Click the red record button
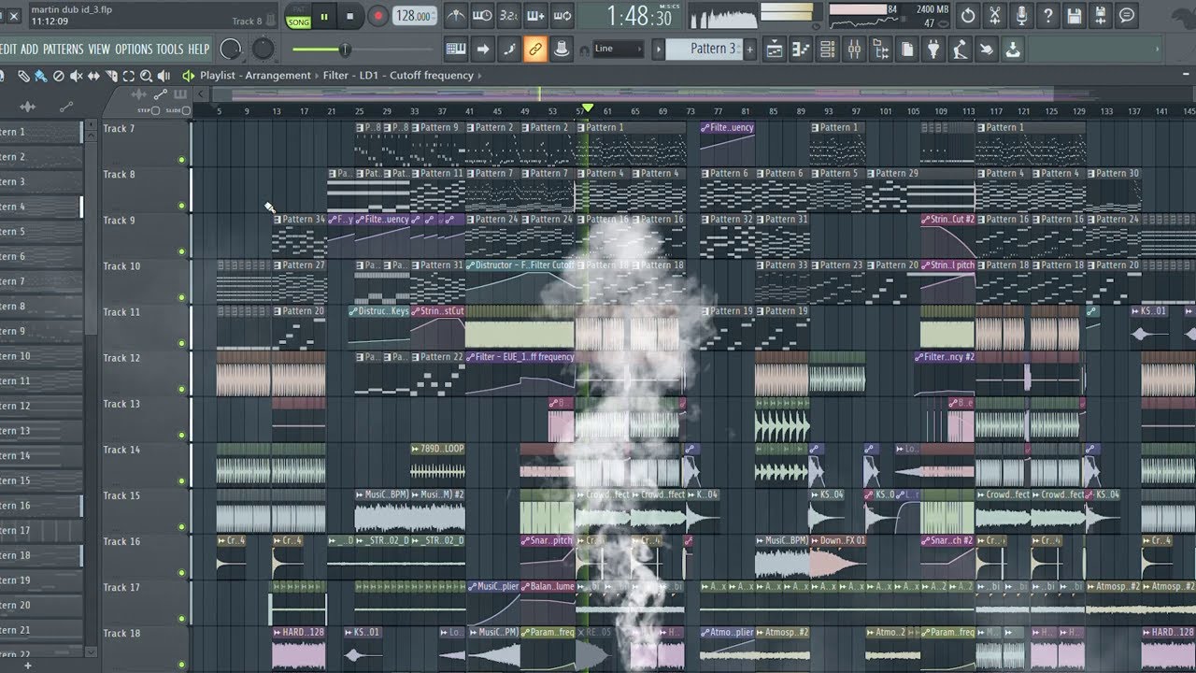The image size is (1196, 673). 377,16
